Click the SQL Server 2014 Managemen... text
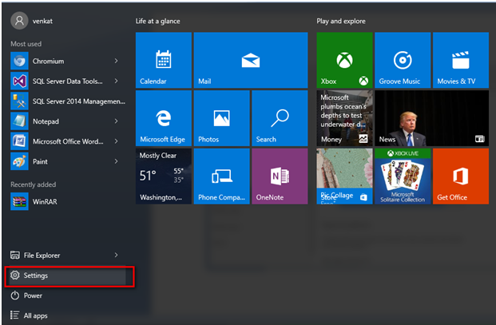Viewport: 496px width, 325px height. click(79, 101)
